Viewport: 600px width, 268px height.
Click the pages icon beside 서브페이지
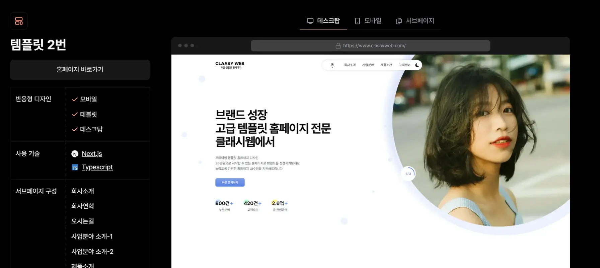(399, 21)
